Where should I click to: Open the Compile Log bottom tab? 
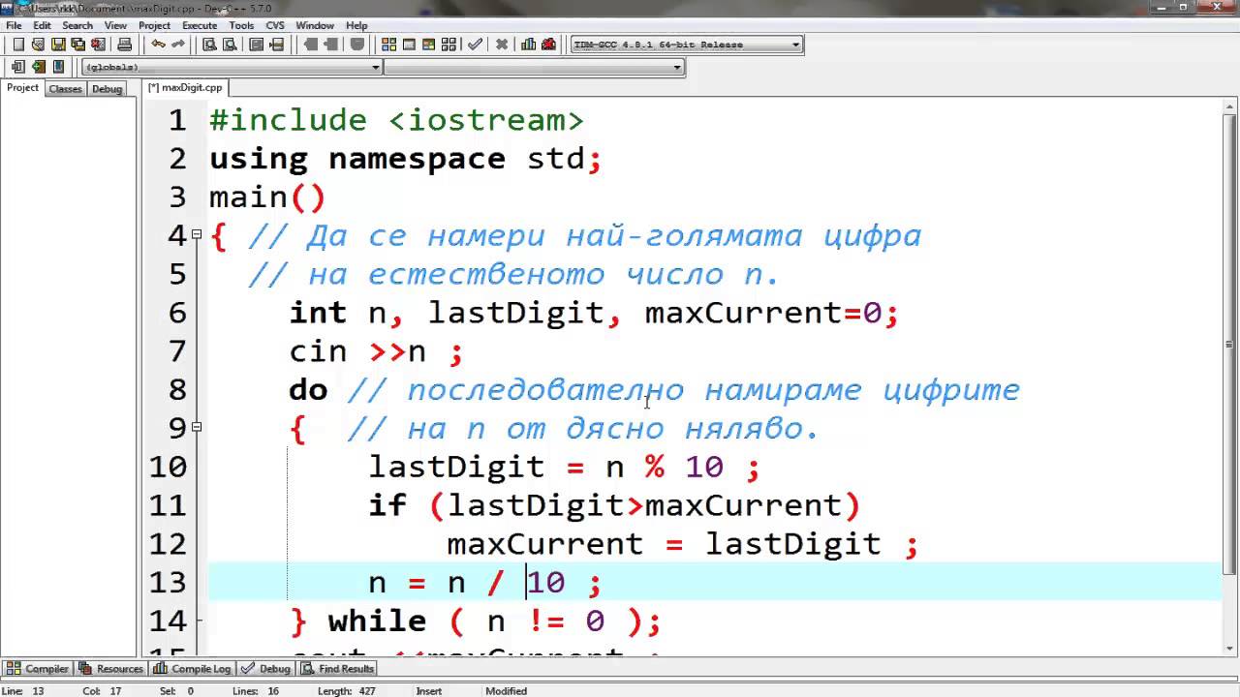coord(193,669)
